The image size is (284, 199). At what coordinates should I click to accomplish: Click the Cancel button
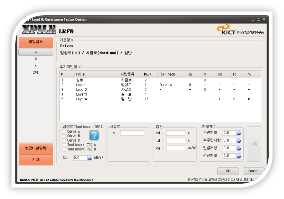click(x=253, y=171)
